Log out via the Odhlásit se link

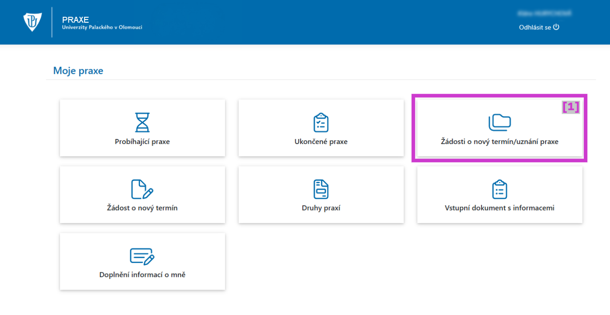[x=539, y=27]
